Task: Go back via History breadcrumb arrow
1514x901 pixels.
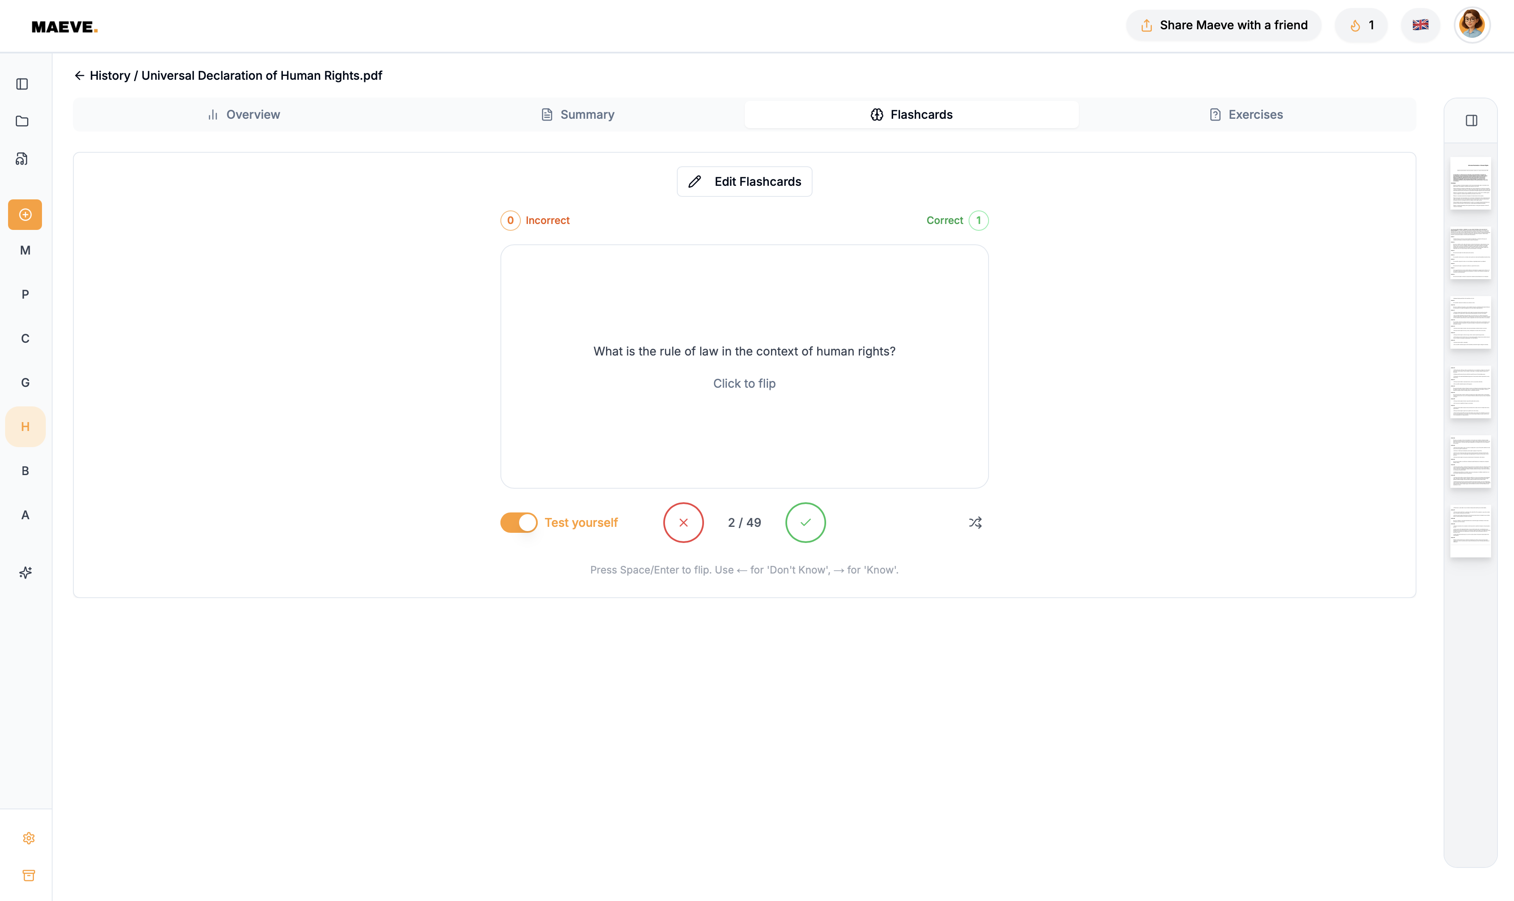Action: point(79,75)
